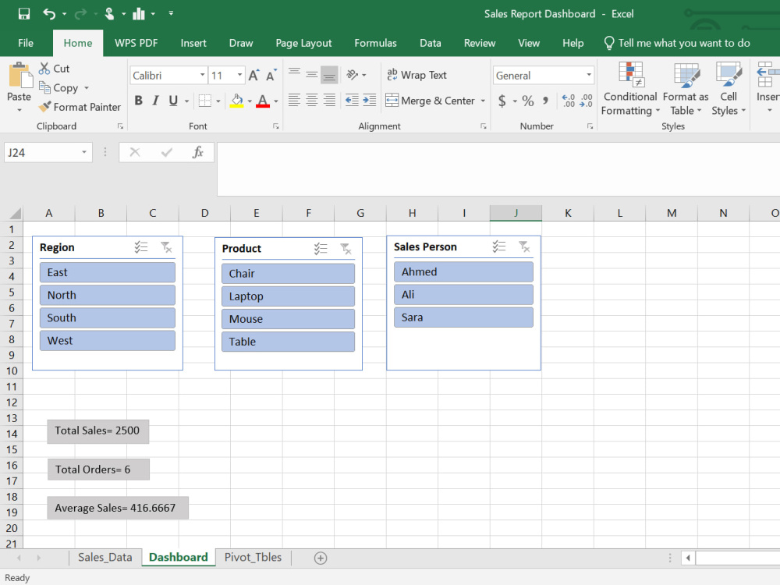Select column K header

(x=568, y=213)
